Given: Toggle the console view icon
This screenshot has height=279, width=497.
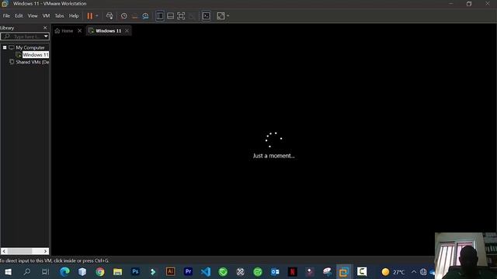Looking at the screenshot, I should [x=206, y=15].
